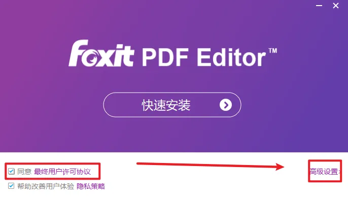This screenshot has height=203, width=348.
Task: Start installation with the 快速安装 button
Action: coord(172,105)
